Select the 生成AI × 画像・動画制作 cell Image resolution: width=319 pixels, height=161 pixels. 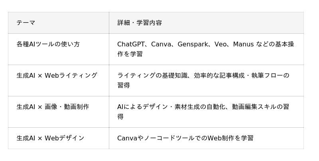[x=58, y=112]
